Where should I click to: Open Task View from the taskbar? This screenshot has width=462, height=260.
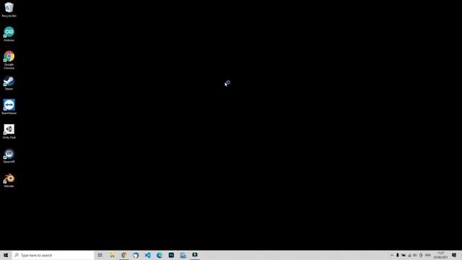pos(100,255)
